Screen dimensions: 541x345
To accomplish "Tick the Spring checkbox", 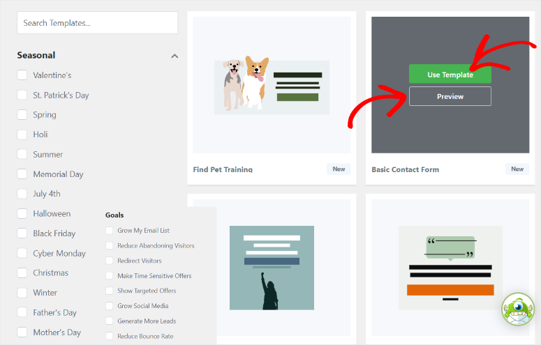I will pos(22,115).
